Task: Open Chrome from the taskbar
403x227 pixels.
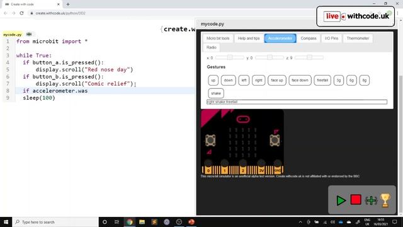Action: (129, 222)
